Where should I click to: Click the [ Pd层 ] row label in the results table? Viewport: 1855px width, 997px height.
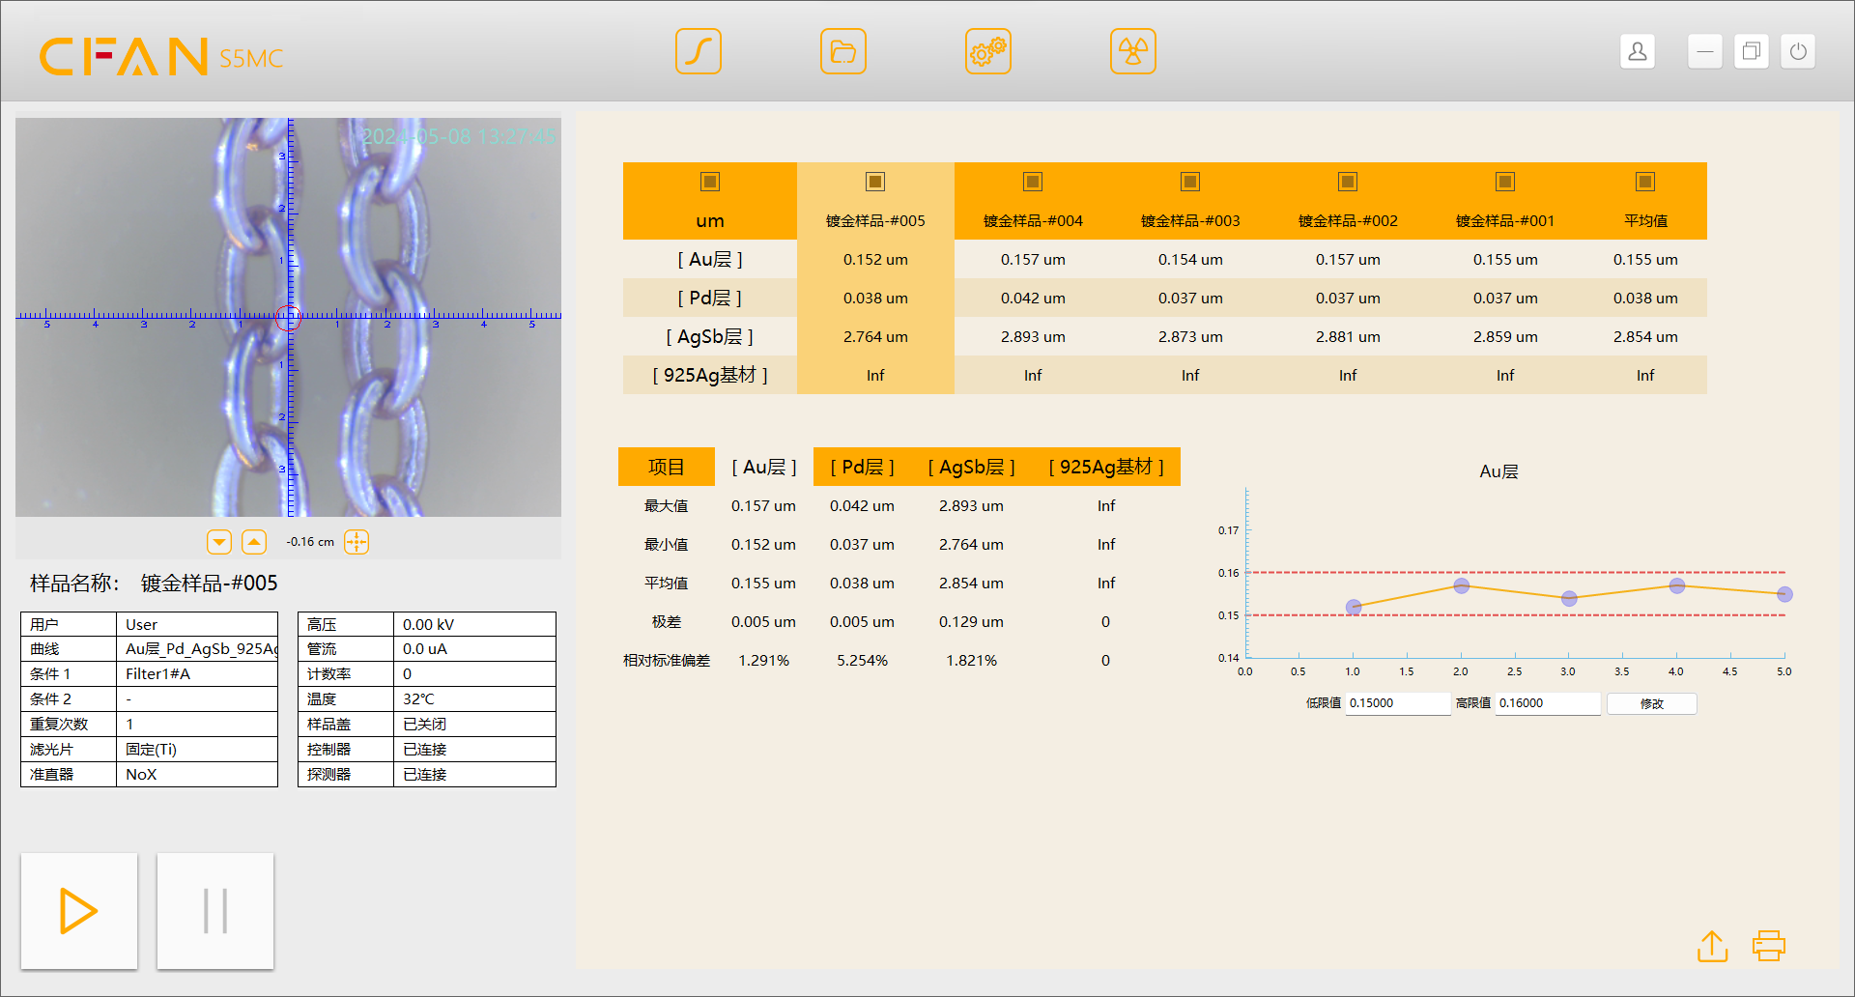click(x=710, y=298)
